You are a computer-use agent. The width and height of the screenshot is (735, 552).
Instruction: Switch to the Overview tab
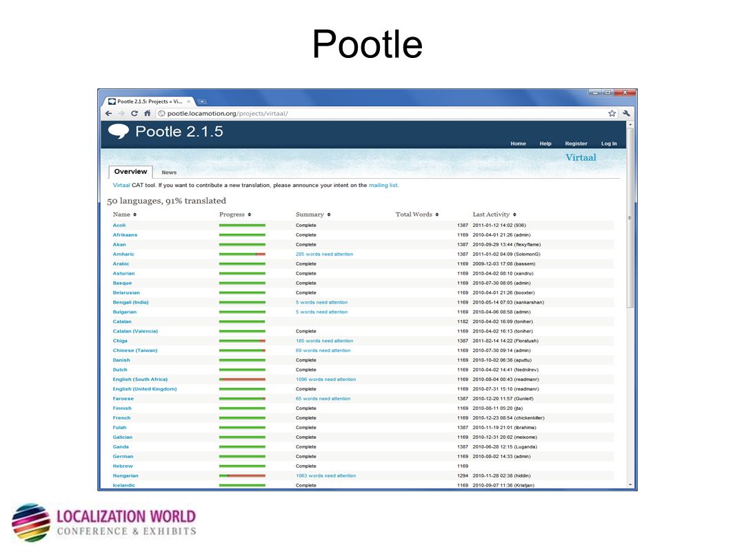tap(131, 172)
